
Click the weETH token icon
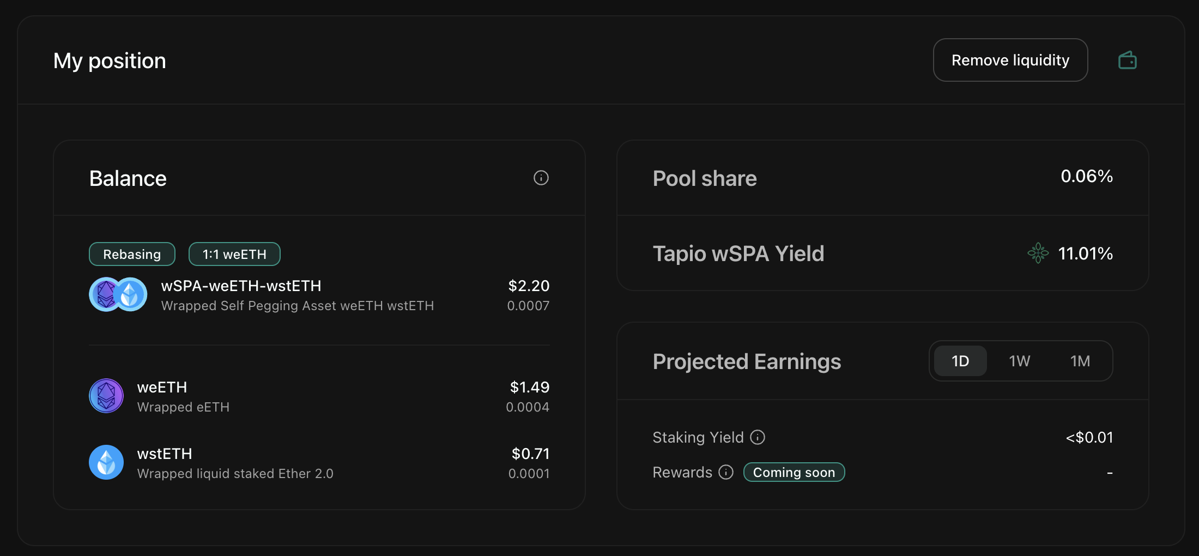(106, 396)
